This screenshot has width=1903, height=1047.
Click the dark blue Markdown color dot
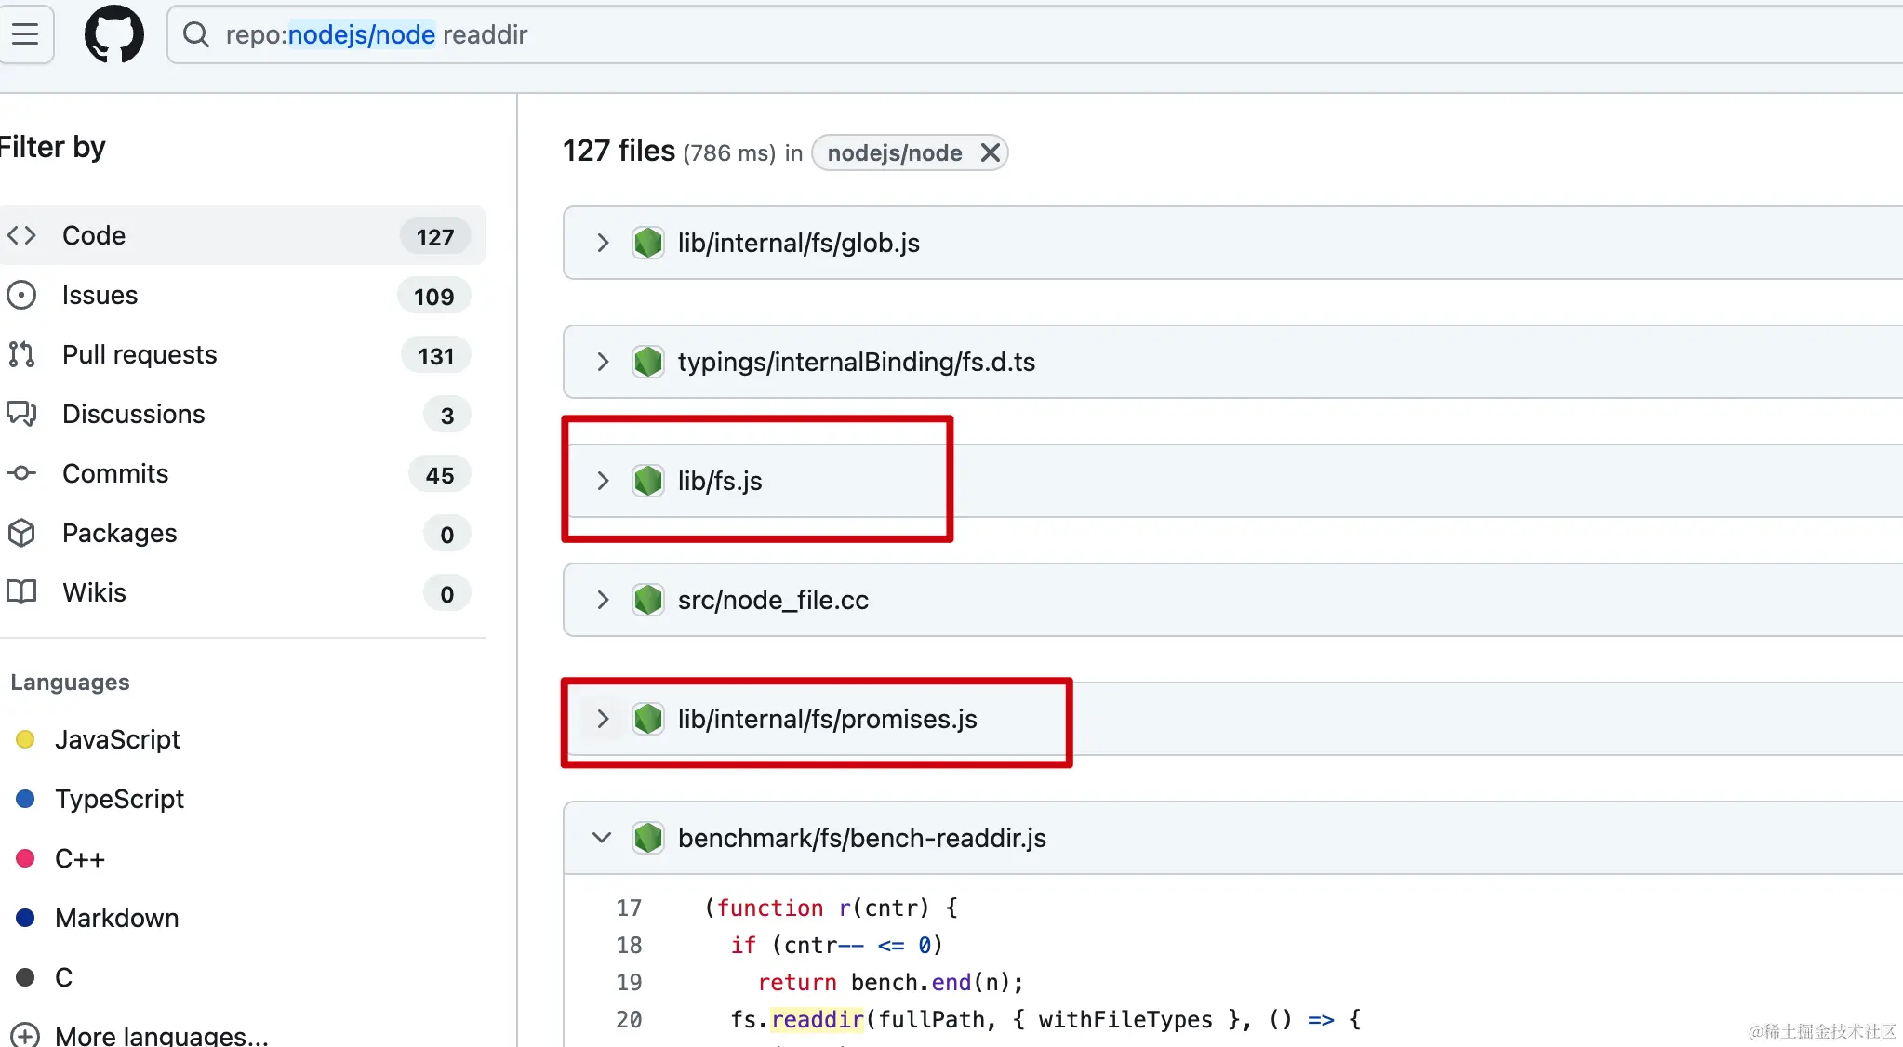click(25, 918)
